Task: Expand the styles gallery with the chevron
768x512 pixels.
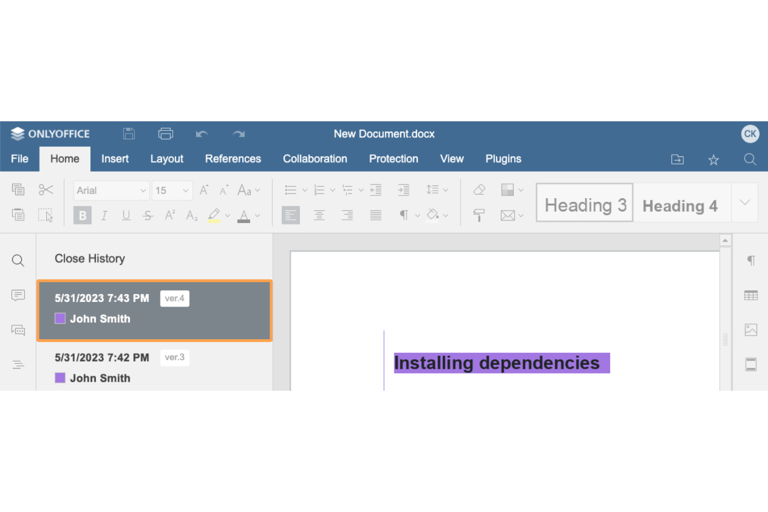Action: [x=745, y=202]
